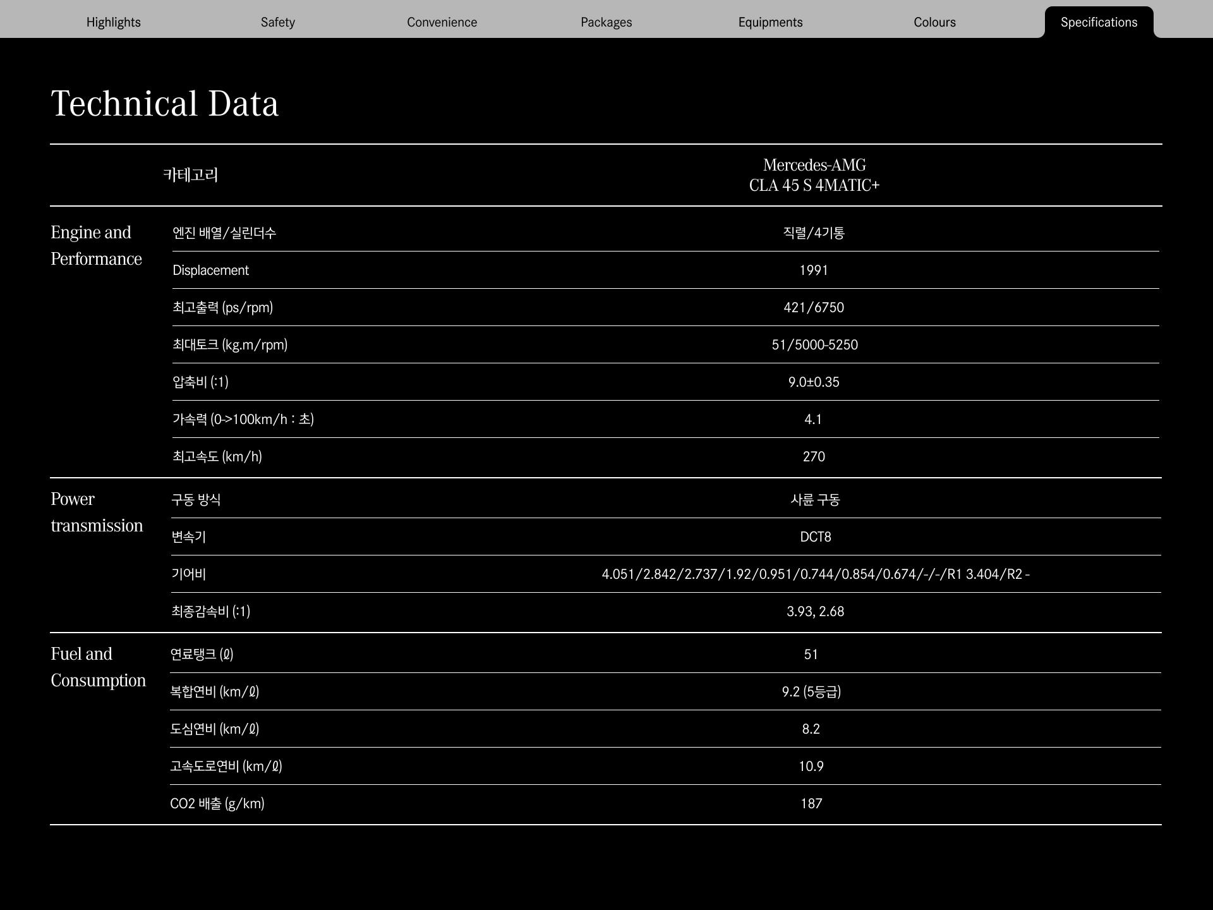Open the Equipments tab

point(771,22)
